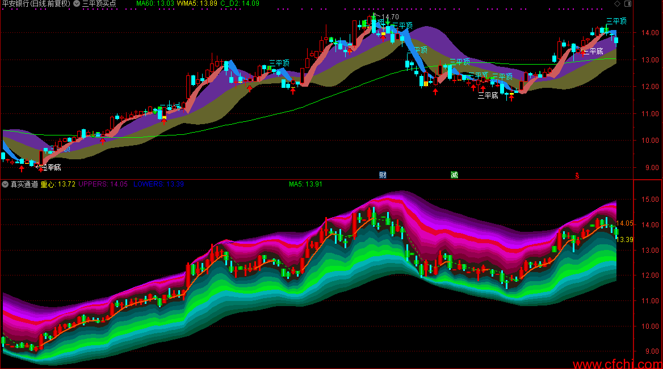Click the MA5: 13.91 value

pyautogui.click(x=305, y=185)
